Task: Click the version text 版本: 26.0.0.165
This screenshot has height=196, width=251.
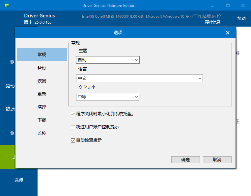Action: tap(38, 22)
